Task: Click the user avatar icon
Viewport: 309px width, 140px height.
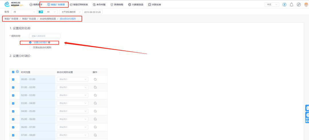Action: [x=306, y=5]
